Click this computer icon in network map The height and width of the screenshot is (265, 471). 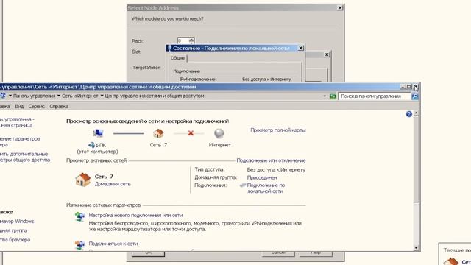[98, 133]
